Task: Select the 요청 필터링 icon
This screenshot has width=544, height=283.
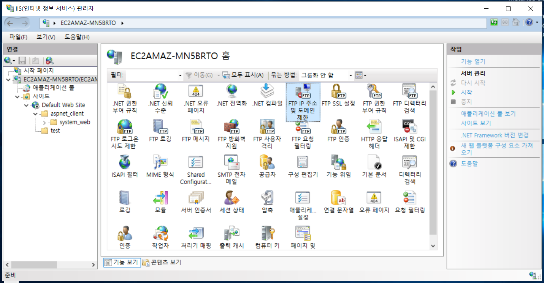Action: click(x=409, y=202)
